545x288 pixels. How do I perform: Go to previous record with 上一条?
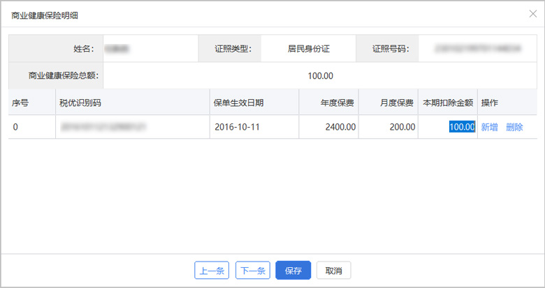click(x=212, y=271)
